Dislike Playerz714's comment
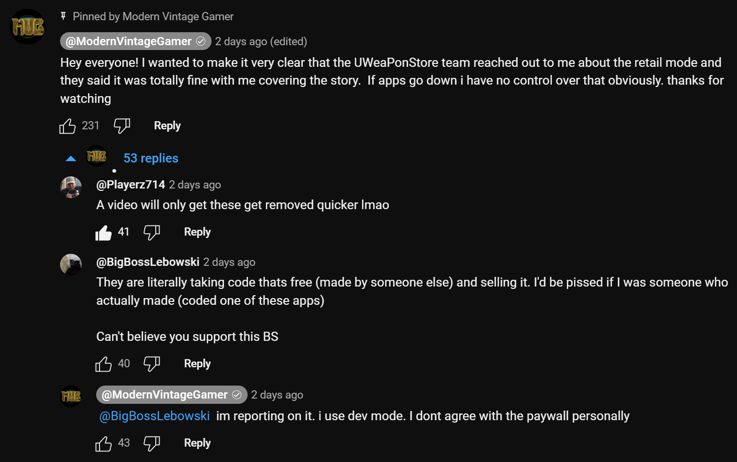The width and height of the screenshot is (737, 462). [x=151, y=232]
